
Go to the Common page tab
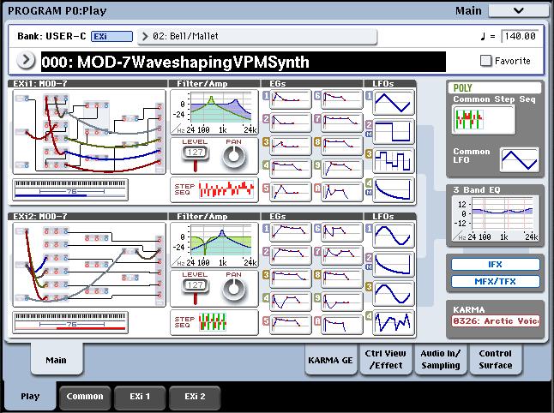[85, 397]
